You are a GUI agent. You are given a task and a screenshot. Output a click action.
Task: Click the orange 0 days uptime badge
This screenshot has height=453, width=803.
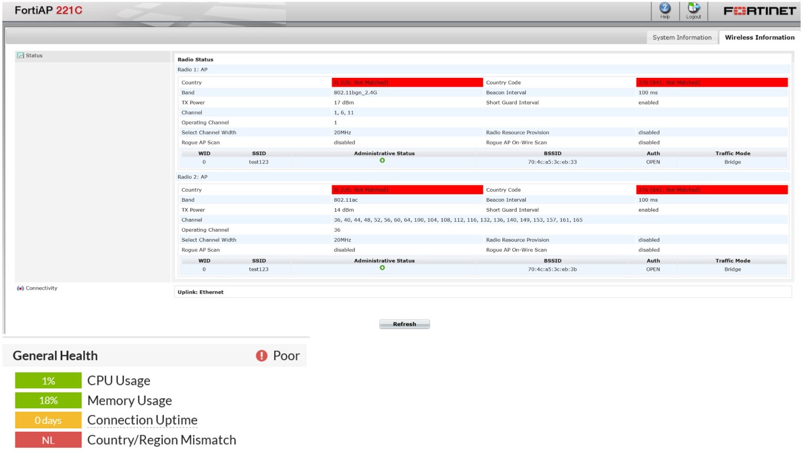click(x=48, y=421)
